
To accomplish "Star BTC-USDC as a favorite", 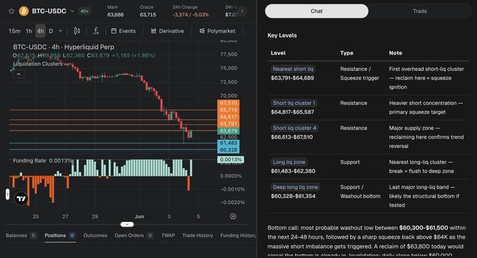I will (x=11, y=11).
